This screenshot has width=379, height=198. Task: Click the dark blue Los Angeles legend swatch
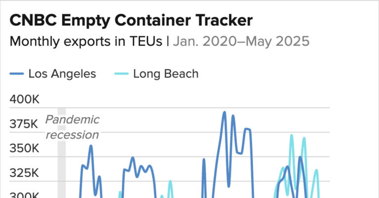[x=17, y=74]
